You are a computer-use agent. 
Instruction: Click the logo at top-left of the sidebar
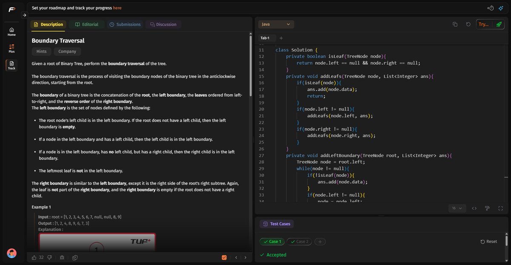point(11,9)
